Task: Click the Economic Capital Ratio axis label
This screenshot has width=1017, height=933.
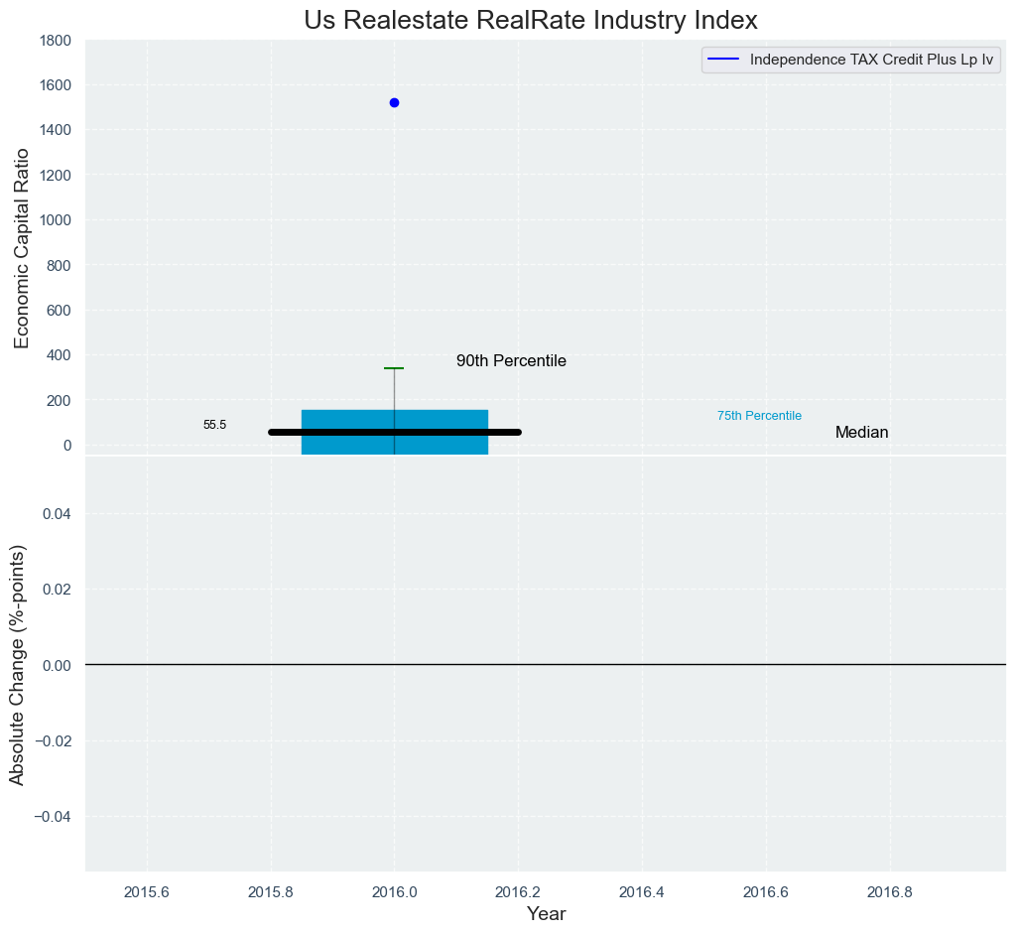Action: [21, 247]
